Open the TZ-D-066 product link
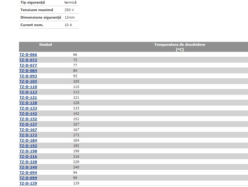248x187 pixels. click(x=28, y=55)
